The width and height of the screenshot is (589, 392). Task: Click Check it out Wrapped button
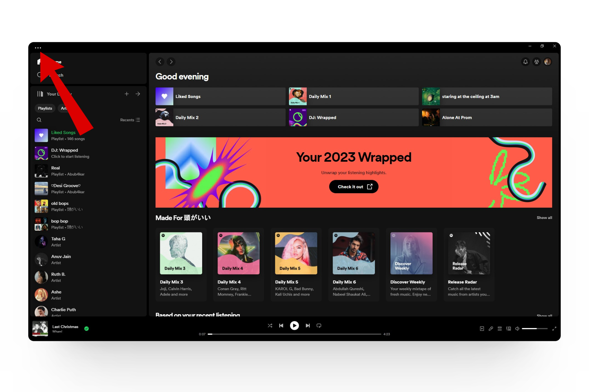click(x=353, y=187)
